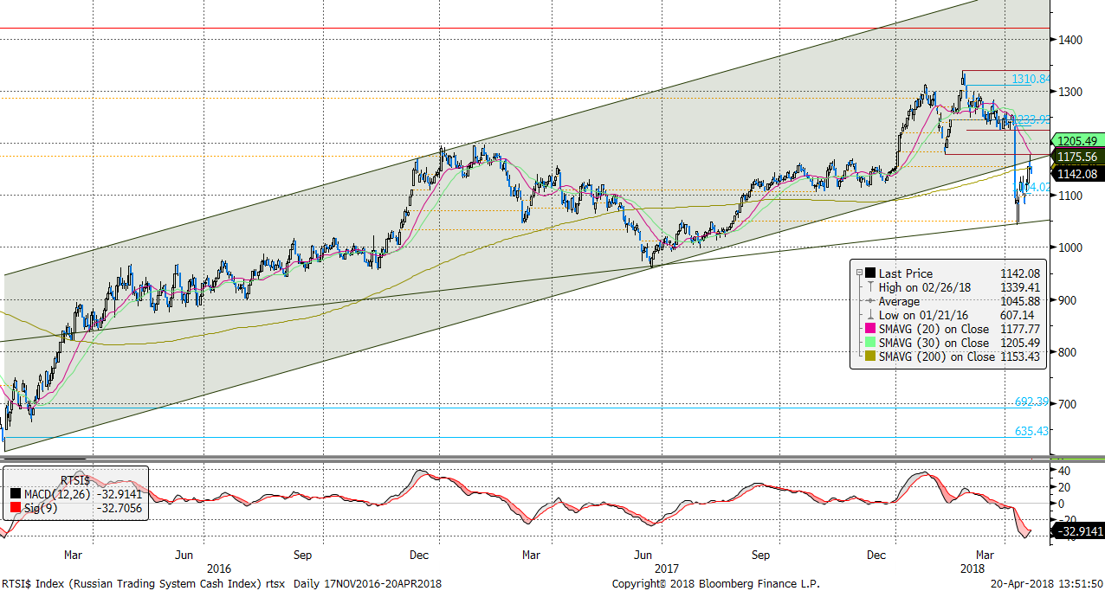Image resolution: width=1105 pixels, height=591 pixels.
Task: Click the 1045.88 average value in legend
Action: [x=1018, y=301]
